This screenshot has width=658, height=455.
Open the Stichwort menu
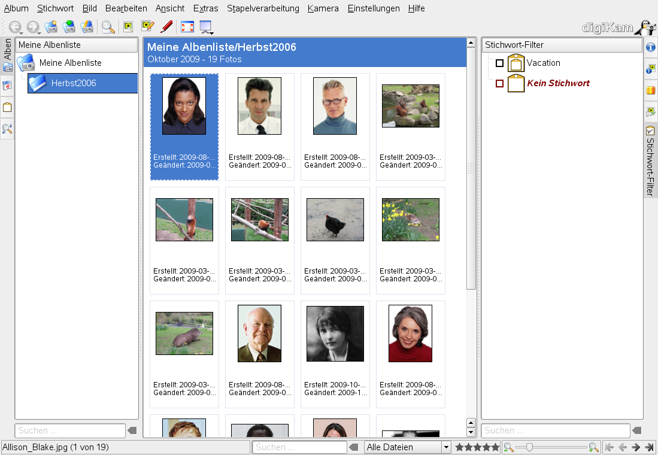(x=56, y=8)
